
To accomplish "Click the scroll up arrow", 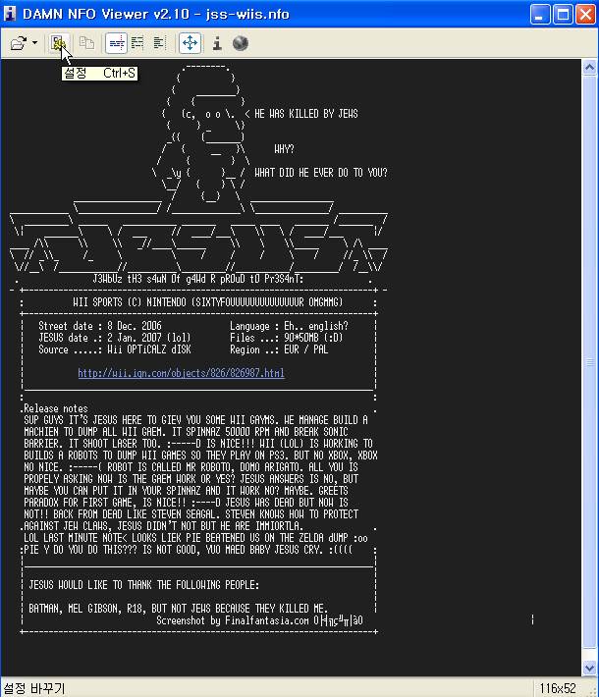I will click(589, 68).
